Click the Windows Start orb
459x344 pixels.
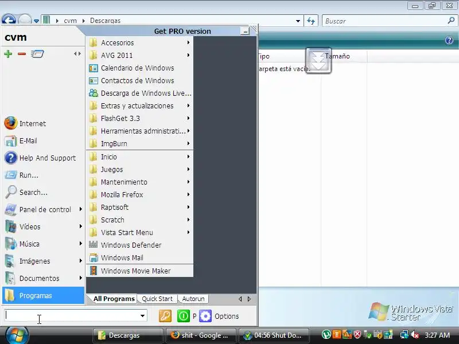pyautogui.click(x=17, y=335)
